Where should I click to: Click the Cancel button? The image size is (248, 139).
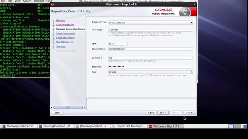(189, 113)
